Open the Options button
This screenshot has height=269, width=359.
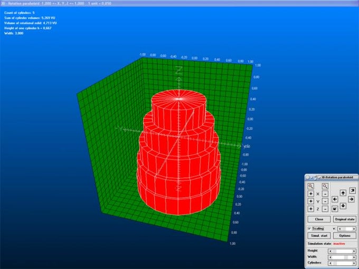[345, 236]
